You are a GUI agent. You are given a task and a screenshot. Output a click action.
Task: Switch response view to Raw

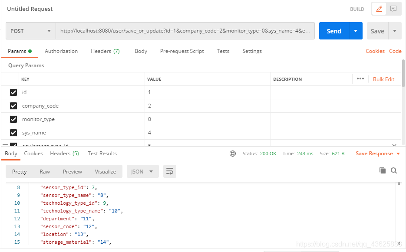(45, 171)
